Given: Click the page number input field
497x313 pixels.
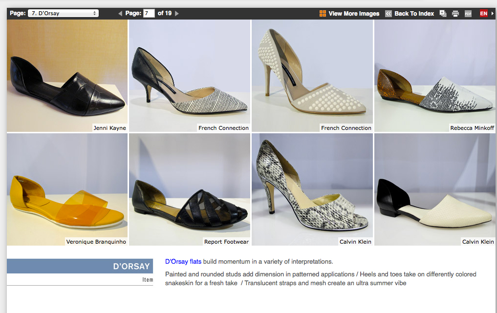Looking at the screenshot, I should 149,13.
